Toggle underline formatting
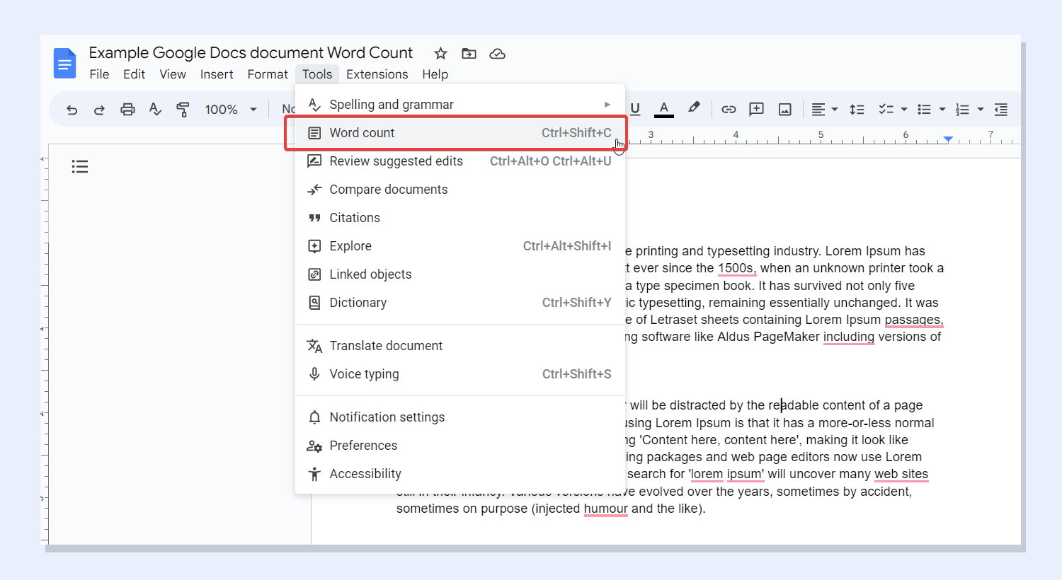 (x=635, y=109)
